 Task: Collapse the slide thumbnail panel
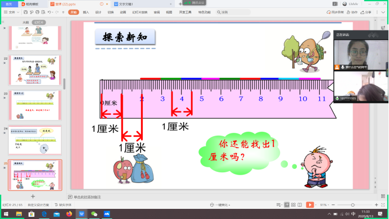[3, 22]
